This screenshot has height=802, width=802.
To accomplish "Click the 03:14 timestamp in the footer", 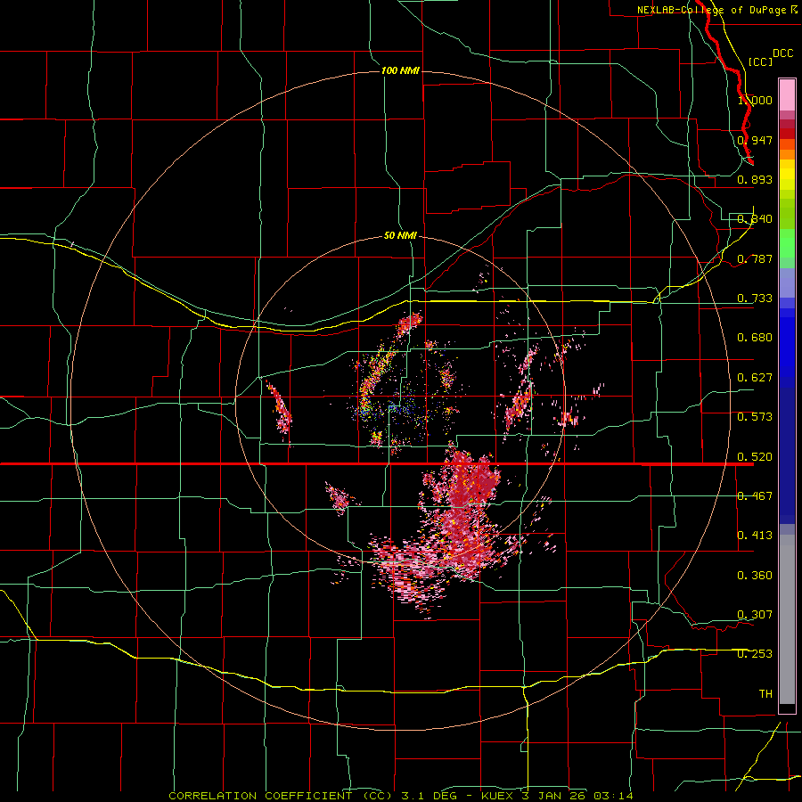I will pos(613,796).
